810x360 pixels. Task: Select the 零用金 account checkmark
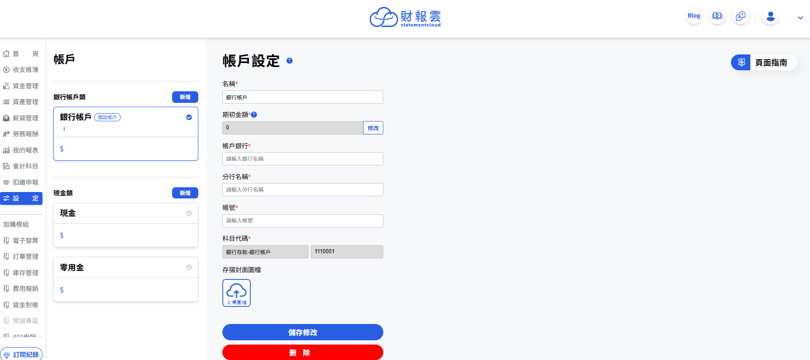click(189, 267)
